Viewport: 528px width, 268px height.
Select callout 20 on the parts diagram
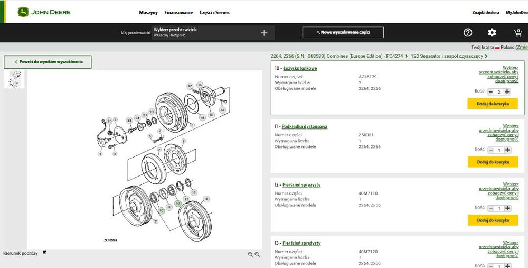click(109, 121)
